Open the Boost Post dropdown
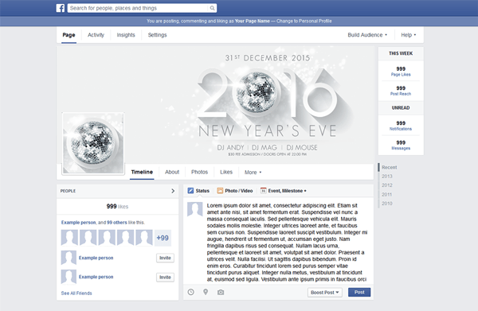 click(325, 293)
